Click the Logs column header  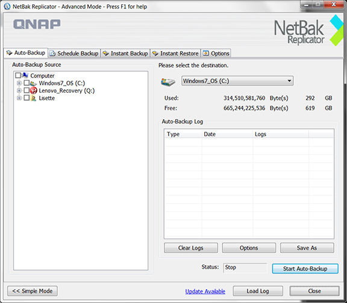coord(281,134)
